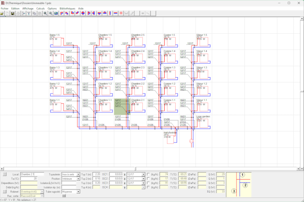Screen dimensions: 304x202
Task: Click the Chambre 2.1 radiator in the diagram
Action: pos(139,107)
